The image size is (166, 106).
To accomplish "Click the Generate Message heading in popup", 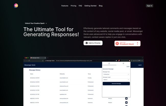I will pos(108,69).
